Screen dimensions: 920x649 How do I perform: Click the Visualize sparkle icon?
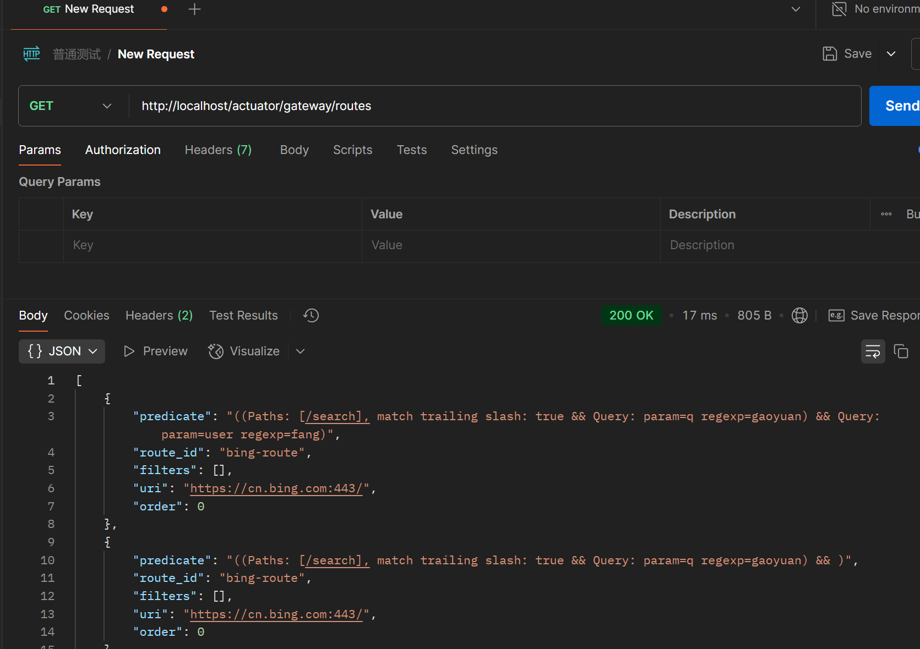click(216, 351)
